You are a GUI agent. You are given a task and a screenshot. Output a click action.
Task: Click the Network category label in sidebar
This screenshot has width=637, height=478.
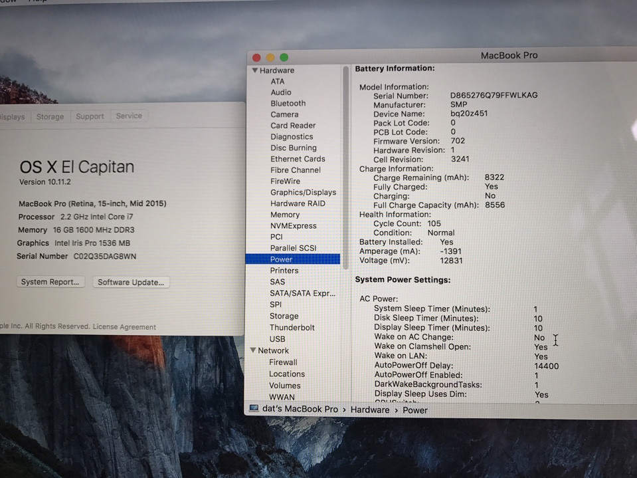[273, 350]
